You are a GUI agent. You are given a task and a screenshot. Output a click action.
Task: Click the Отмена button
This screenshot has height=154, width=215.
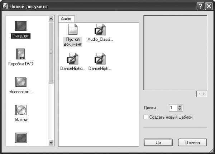point(192,143)
